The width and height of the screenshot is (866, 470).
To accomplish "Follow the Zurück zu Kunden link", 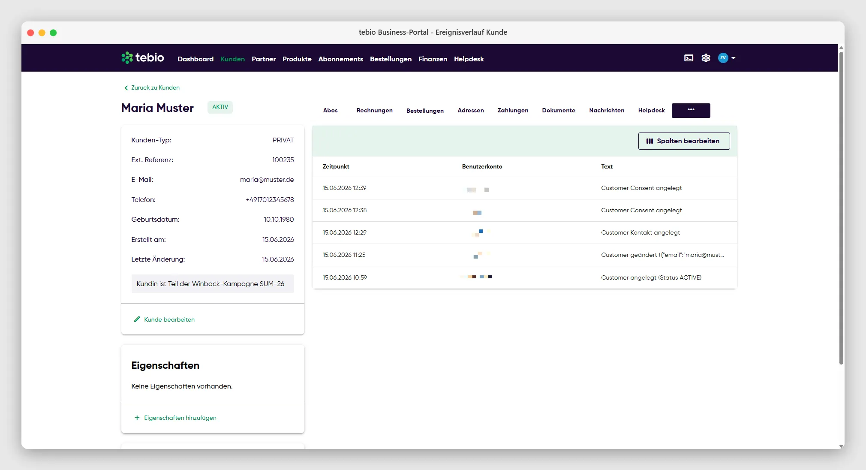I will (x=152, y=87).
